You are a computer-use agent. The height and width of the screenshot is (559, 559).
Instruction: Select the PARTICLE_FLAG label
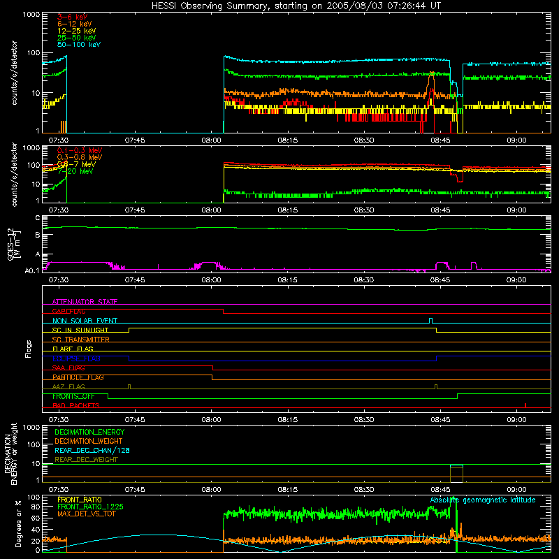pos(78,377)
